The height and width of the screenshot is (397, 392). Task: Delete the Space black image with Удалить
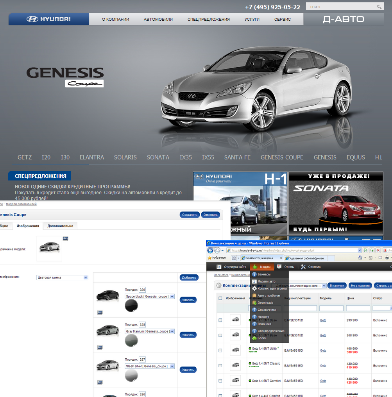188,300
